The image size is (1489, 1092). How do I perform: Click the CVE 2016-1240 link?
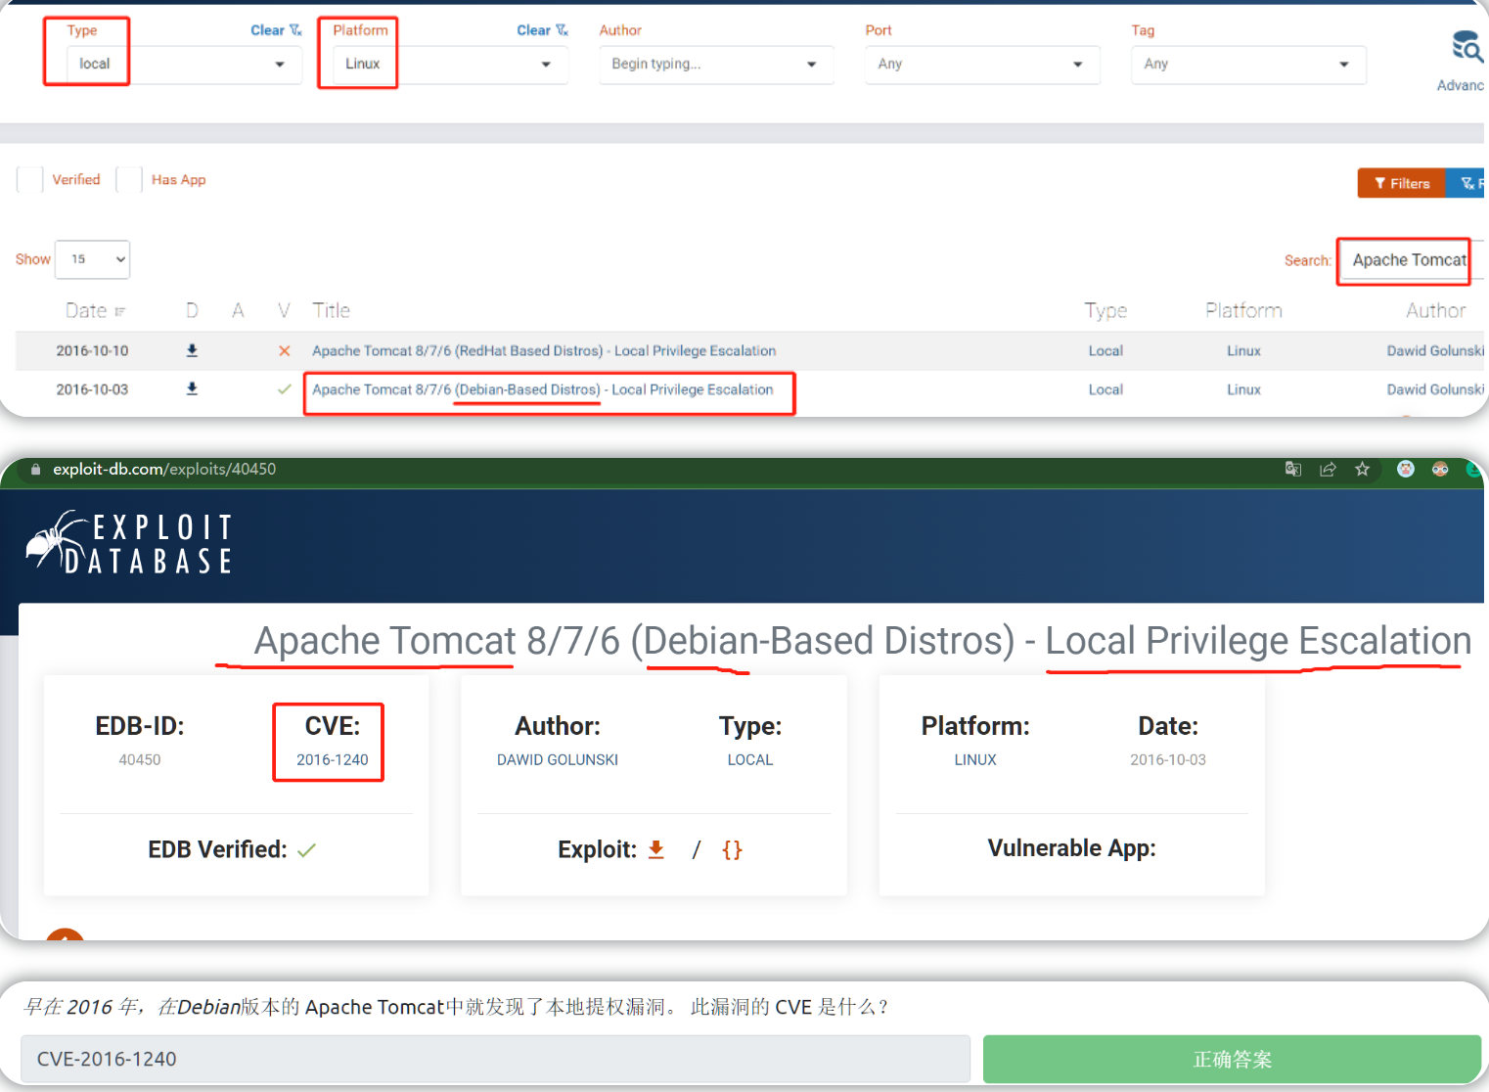coord(333,759)
